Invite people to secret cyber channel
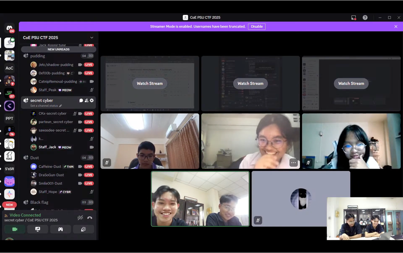This screenshot has width=403, height=253. (x=86, y=100)
